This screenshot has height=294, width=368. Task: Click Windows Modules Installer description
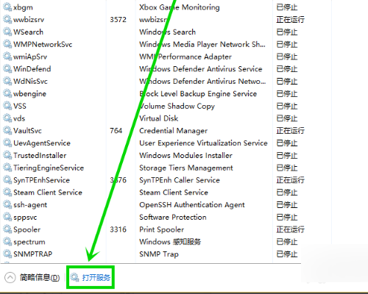click(185, 156)
